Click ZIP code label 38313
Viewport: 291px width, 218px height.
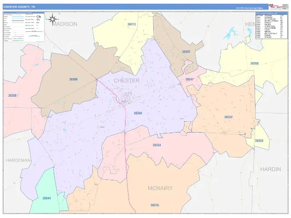pos(131,24)
